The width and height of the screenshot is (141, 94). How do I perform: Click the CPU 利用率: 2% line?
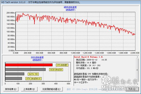point(88,65)
